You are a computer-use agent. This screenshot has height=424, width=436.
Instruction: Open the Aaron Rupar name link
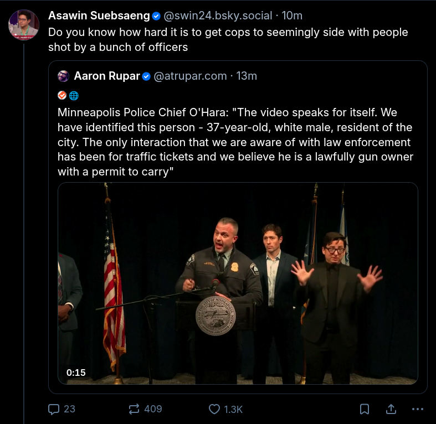pyautogui.click(x=107, y=76)
